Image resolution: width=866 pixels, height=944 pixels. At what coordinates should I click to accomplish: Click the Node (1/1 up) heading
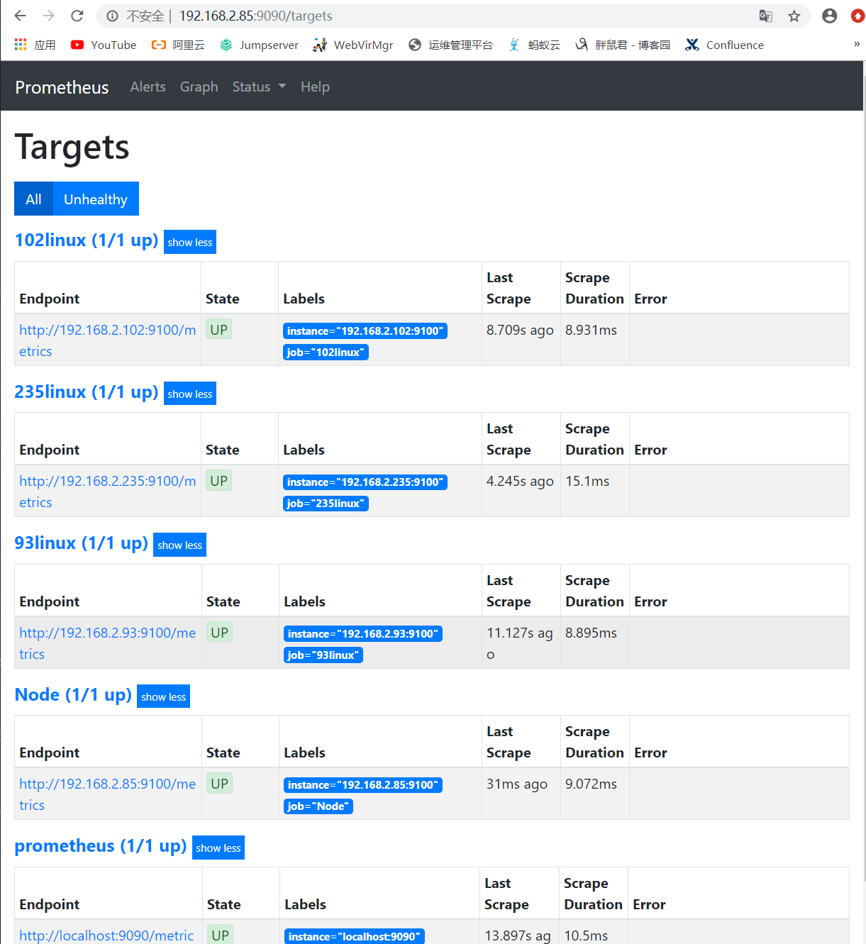73,694
